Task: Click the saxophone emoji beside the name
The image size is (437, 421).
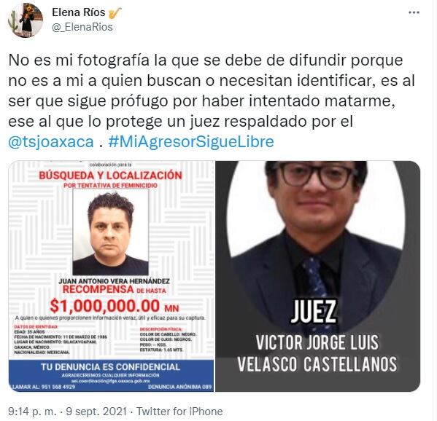Action: point(115,13)
